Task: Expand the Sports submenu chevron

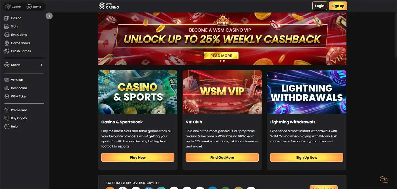Action: (42, 65)
